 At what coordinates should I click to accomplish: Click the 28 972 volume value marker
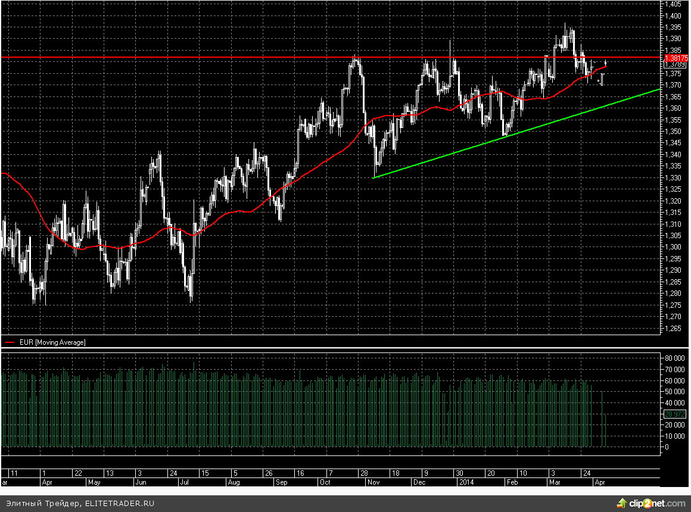tap(676, 413)
